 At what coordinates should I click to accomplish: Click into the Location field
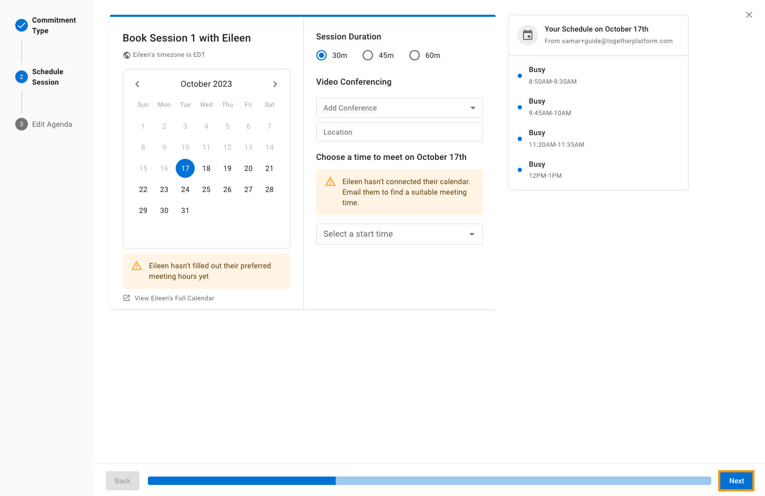pos(399,132)
